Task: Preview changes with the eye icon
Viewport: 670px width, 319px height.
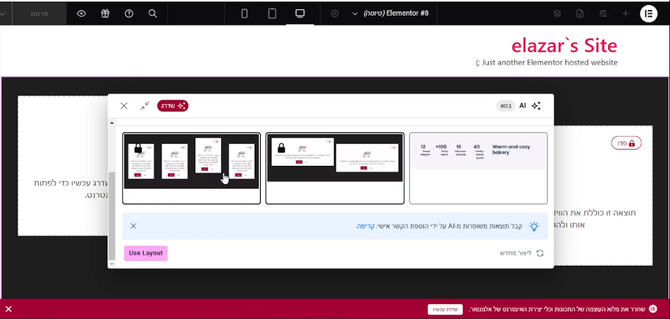Action: 81,14
